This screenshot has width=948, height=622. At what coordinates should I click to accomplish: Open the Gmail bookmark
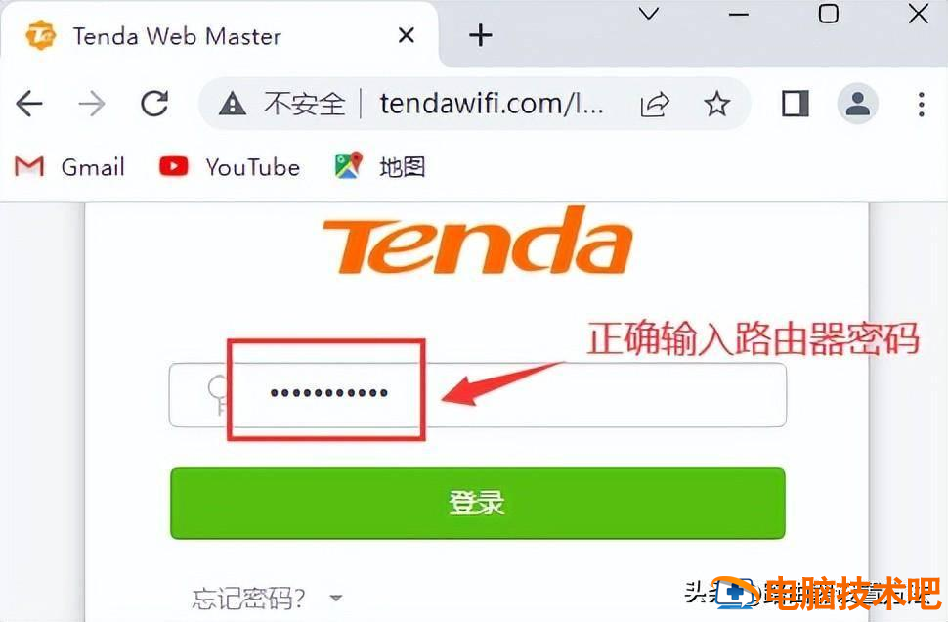[x=69, y=167]
